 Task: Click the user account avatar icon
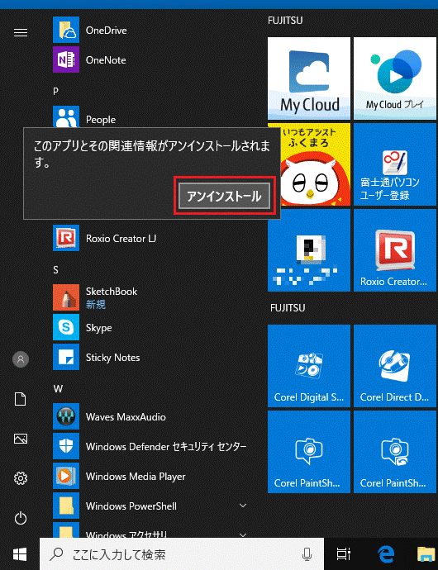21,359
